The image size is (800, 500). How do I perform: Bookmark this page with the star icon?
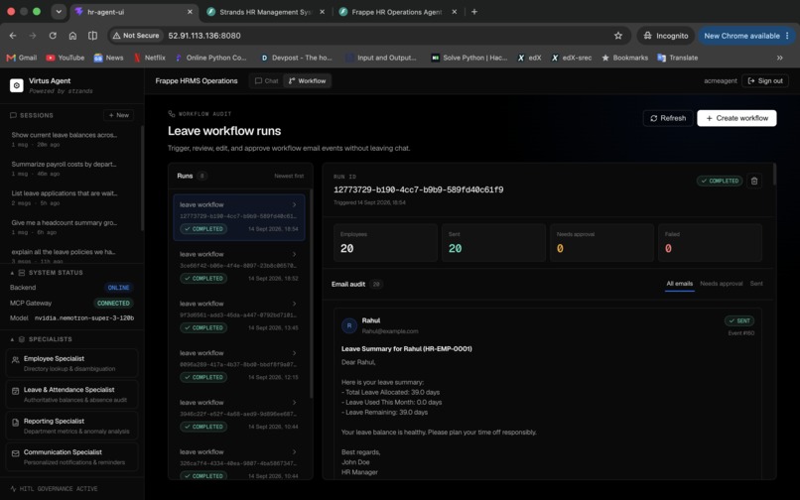click(x=618, y=36)
